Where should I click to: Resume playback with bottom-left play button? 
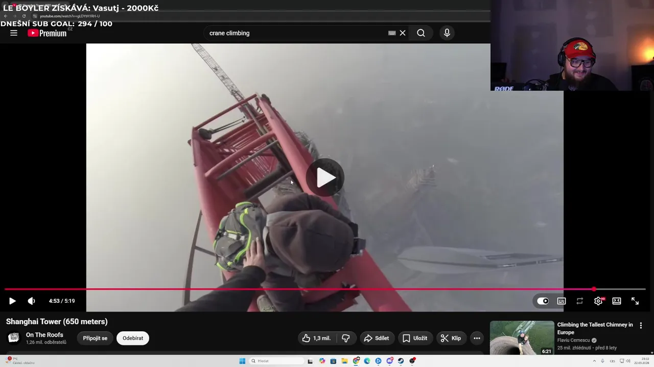pos(12,301)
